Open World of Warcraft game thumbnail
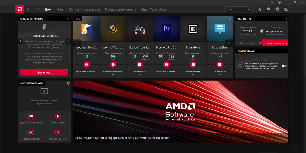This screenshot has width=306, height=153. [x=113, y=29]
